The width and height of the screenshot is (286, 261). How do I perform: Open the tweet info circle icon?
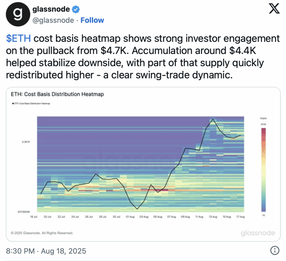[275, 250]
